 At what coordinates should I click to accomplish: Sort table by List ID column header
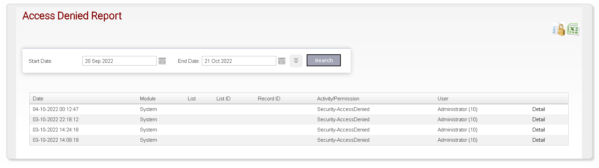point(223,99)
